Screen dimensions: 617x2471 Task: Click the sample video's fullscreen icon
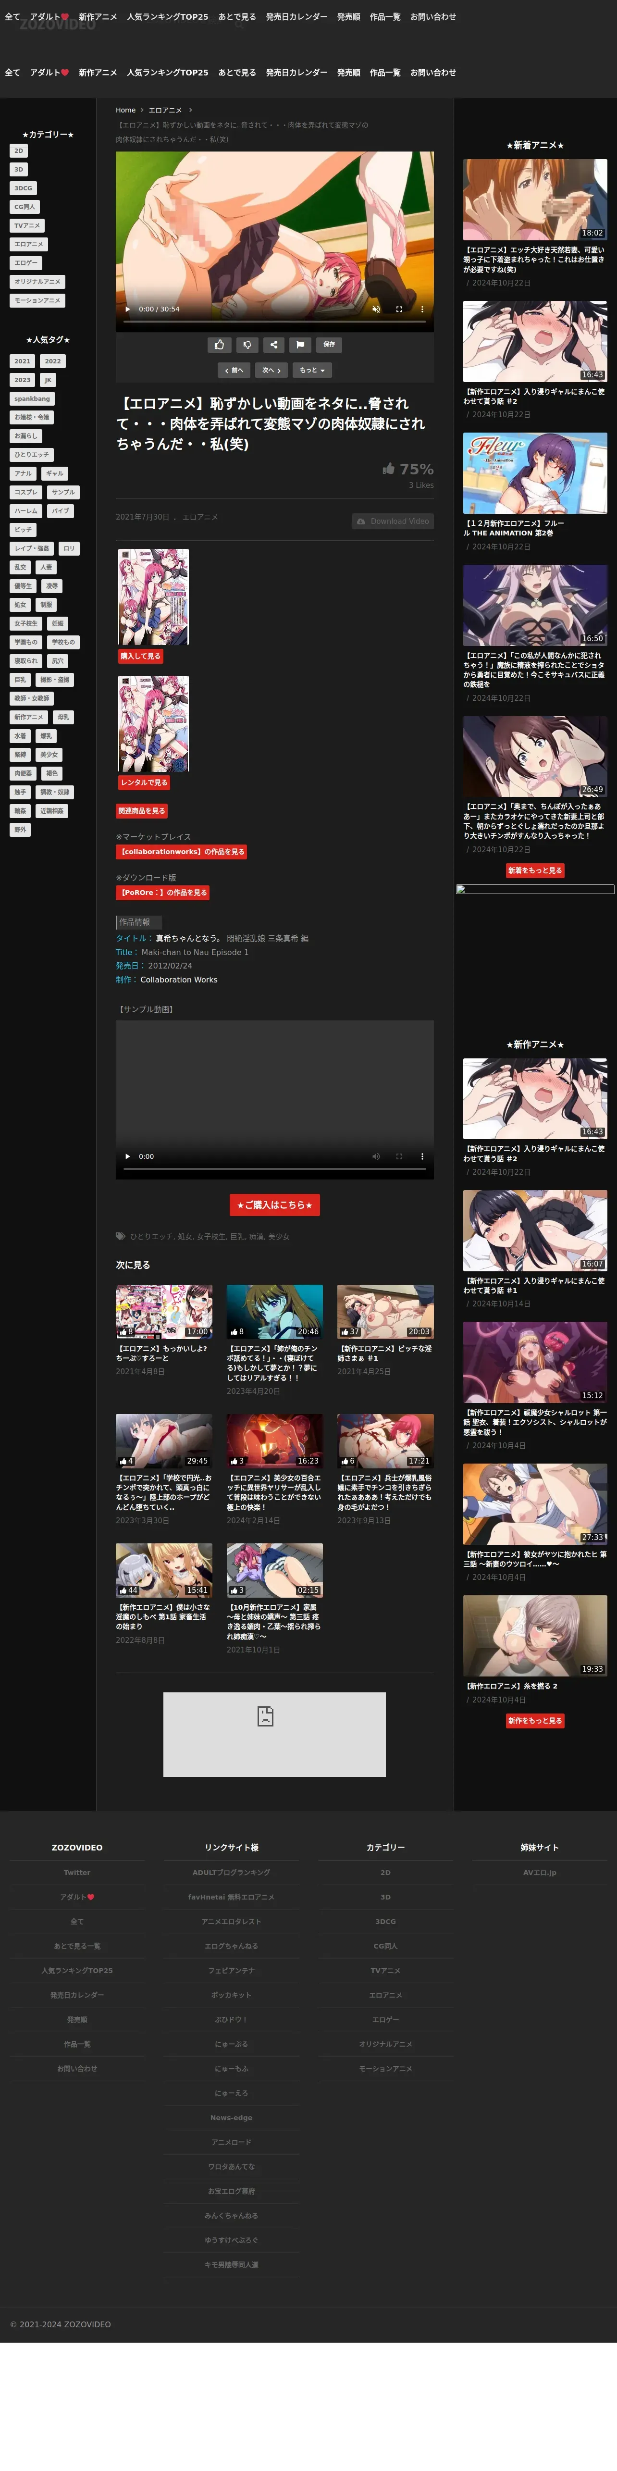pyautogui.click(x=399, y=1156)
